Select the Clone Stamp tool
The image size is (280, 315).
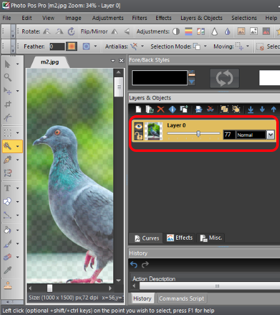pos(7,285)
